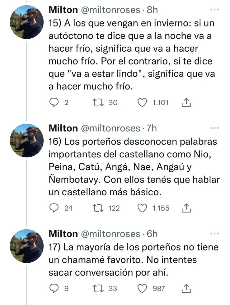
Task: Open more options menu on tweet 15
Action: click(x=214, y=10)
